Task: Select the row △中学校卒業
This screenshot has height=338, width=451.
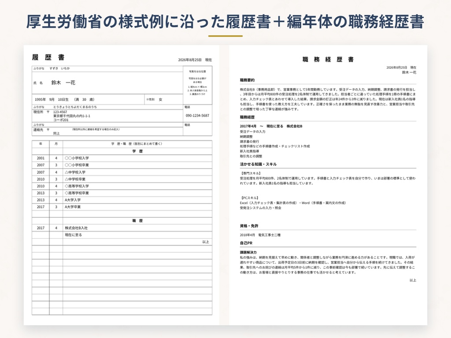Action: [x=122, y=179]
